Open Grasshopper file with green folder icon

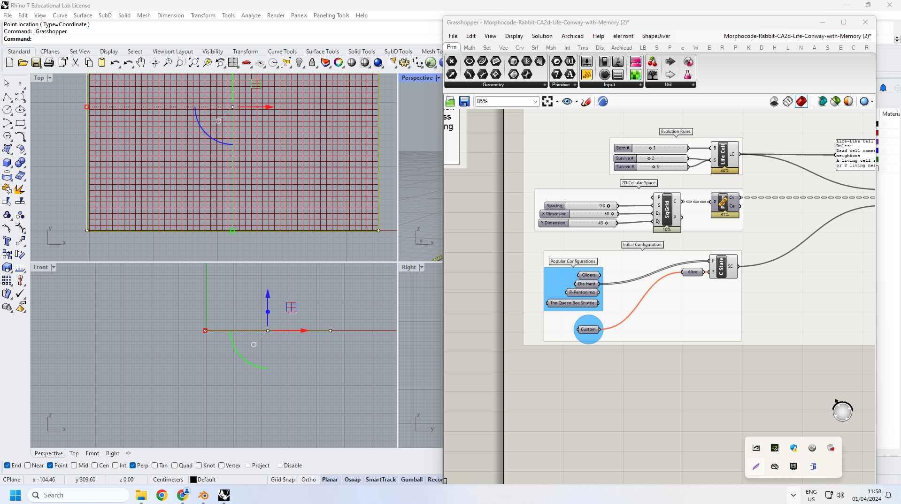pos(450,101)
